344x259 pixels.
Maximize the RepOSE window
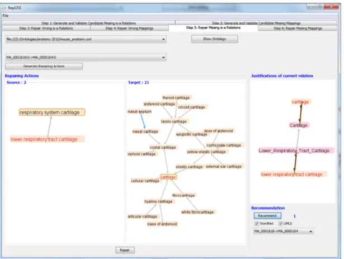(x=319, y=7)
